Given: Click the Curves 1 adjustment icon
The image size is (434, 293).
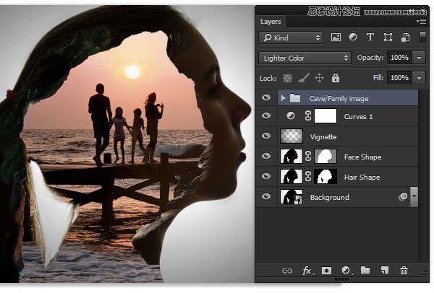Looking at the screenshot, I should (291, 115).
